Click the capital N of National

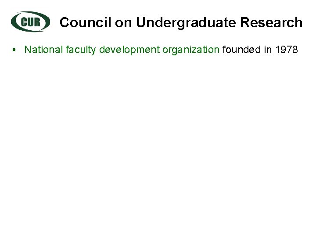(x=28, y=50)
